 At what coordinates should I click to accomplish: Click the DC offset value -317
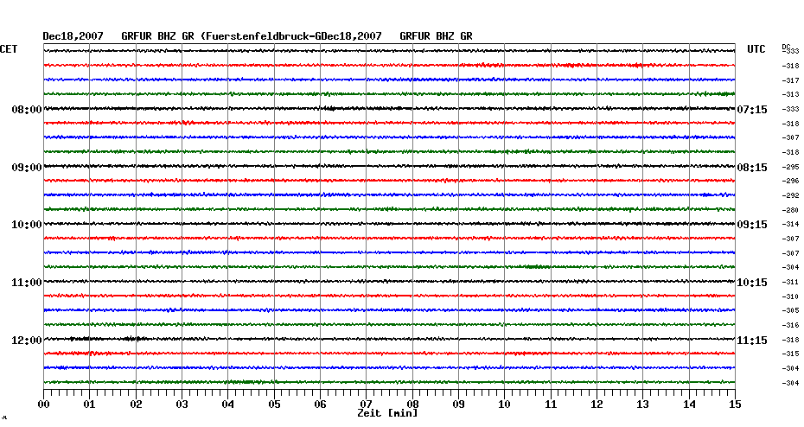pyautogui.click(x=791, y=80)
